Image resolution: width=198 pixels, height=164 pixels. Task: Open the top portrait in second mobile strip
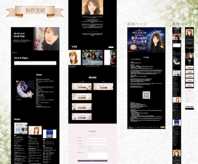click(x=189, y=32)
